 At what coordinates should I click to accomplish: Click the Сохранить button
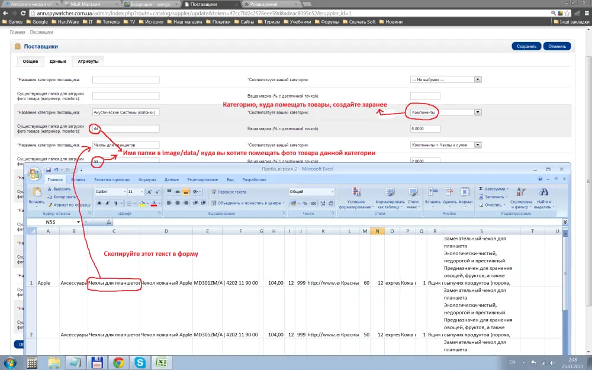pos(526,46)
